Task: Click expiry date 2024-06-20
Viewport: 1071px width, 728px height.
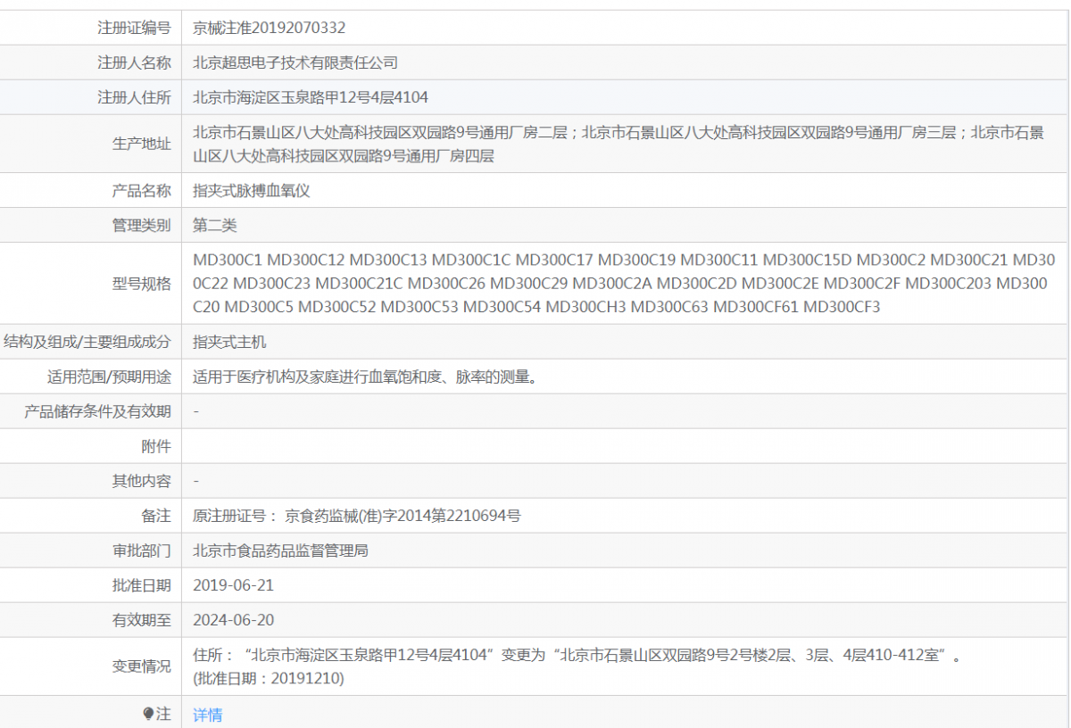Action: point(234,620)
